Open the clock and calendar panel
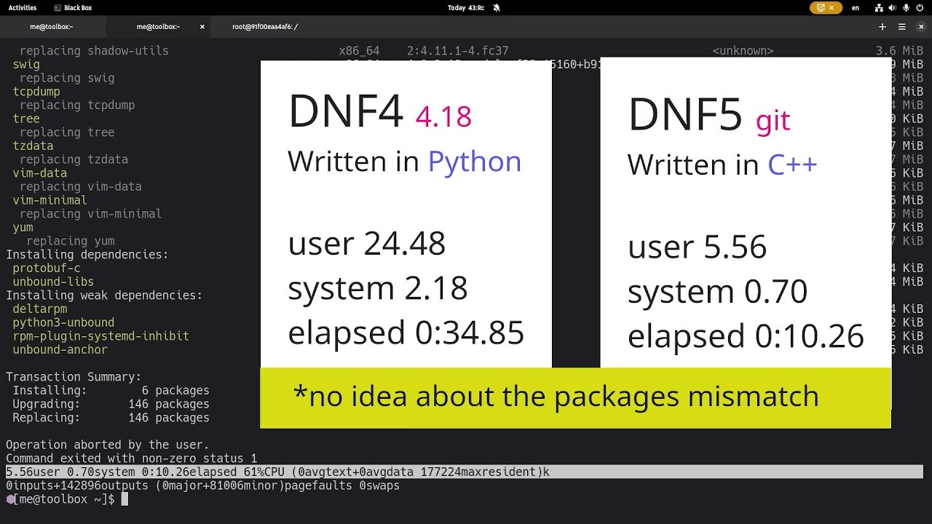This screenshot has height=524, width=932. pos(466,8)
